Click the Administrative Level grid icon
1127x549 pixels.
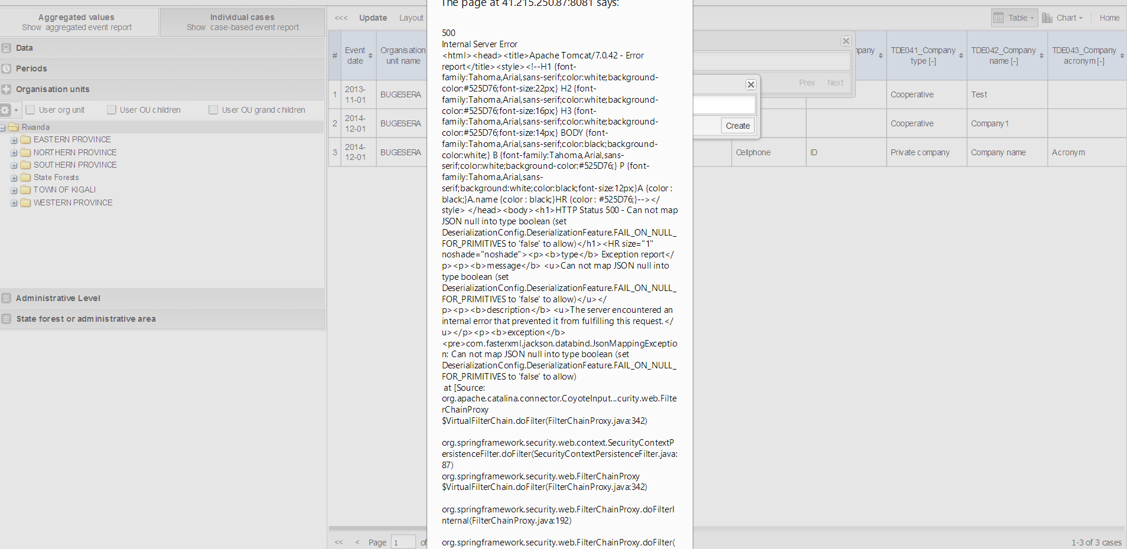click(6, 298)
